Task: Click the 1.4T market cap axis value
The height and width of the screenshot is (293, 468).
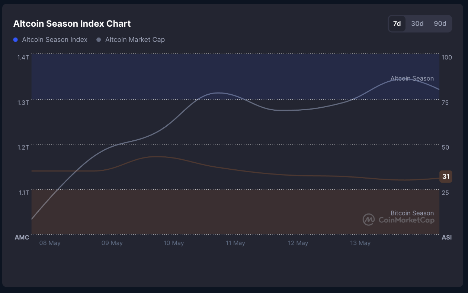Action: point(23,57)
